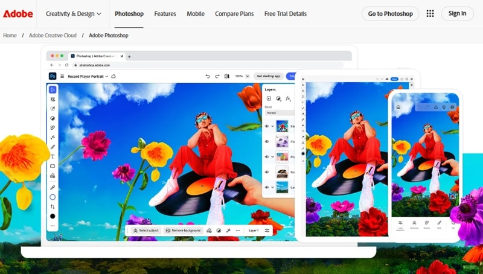
Task: Click the Remove background button
Action: click(x=184, y=231)
